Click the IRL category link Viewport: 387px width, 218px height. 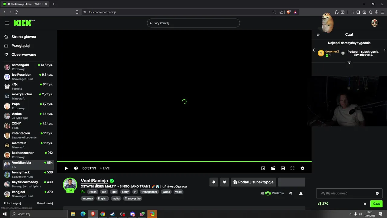tap(83, 192)
